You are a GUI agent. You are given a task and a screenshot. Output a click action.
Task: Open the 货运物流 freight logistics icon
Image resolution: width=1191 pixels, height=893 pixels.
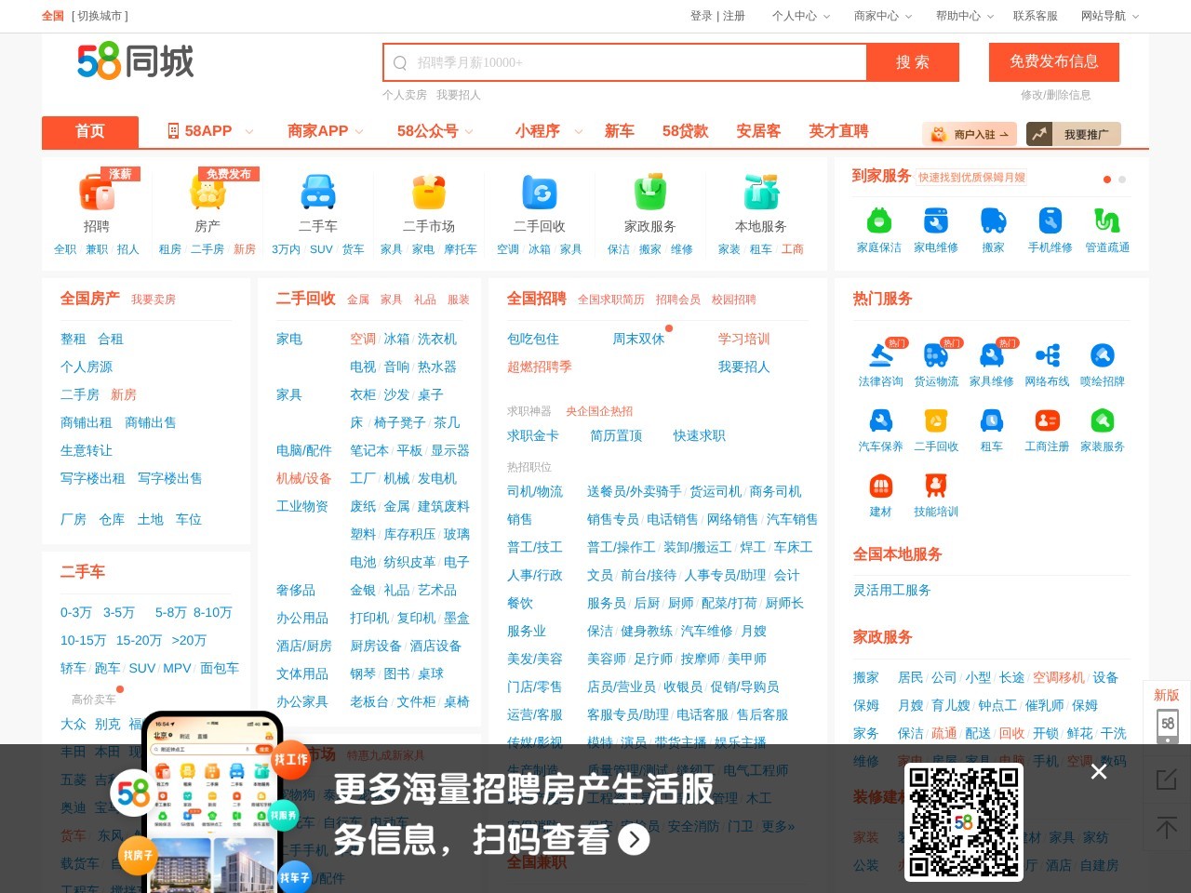936,355
